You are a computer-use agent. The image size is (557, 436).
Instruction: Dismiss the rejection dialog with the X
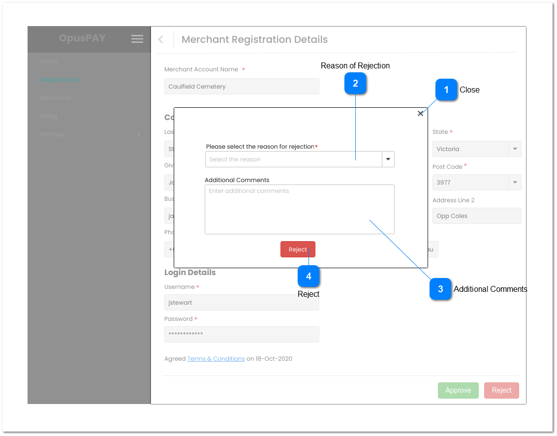pos(421,113)
